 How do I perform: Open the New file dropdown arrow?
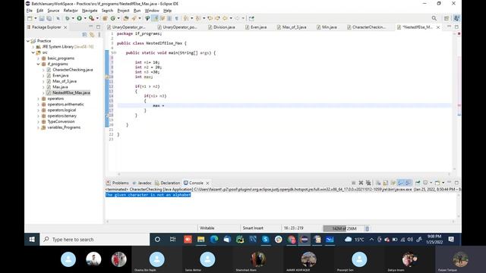[x=36, y=18]
